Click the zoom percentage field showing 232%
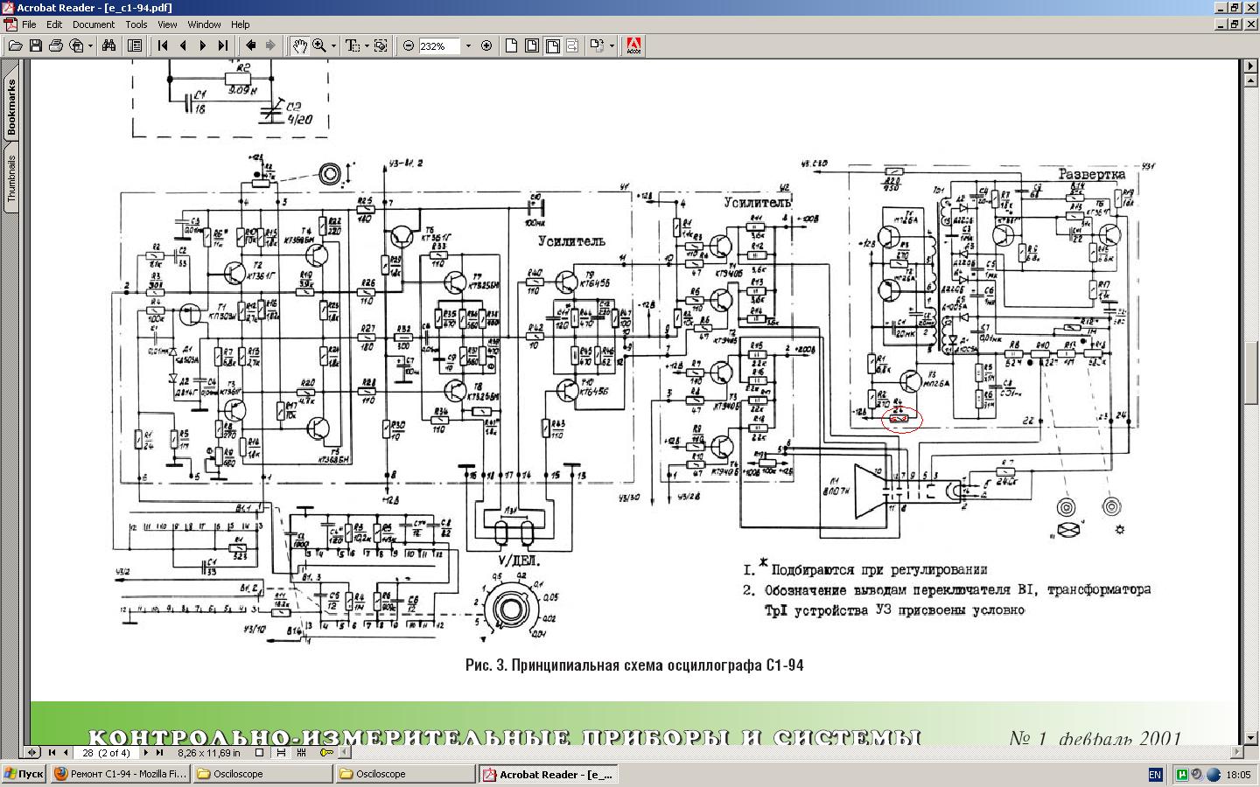 (439, 45)
